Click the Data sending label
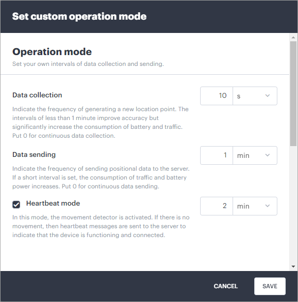This screenshot has width=298, height=302. [x=34, y=154]
